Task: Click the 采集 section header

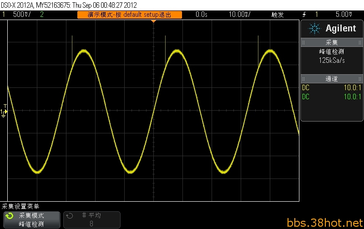Action: point(332,42)
